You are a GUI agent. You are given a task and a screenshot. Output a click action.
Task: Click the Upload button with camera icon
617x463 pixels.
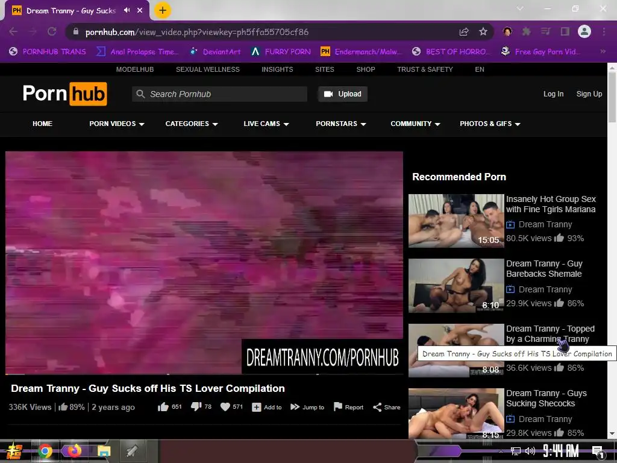point(343,94)
